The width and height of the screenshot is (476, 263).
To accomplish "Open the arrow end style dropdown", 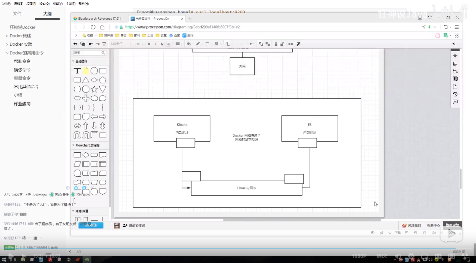I will (250, 44).
